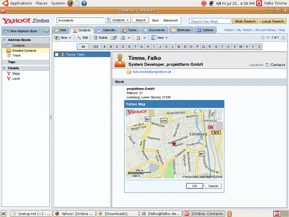
Task: Click the Edit pencil icon
Action: pos(79,38)
